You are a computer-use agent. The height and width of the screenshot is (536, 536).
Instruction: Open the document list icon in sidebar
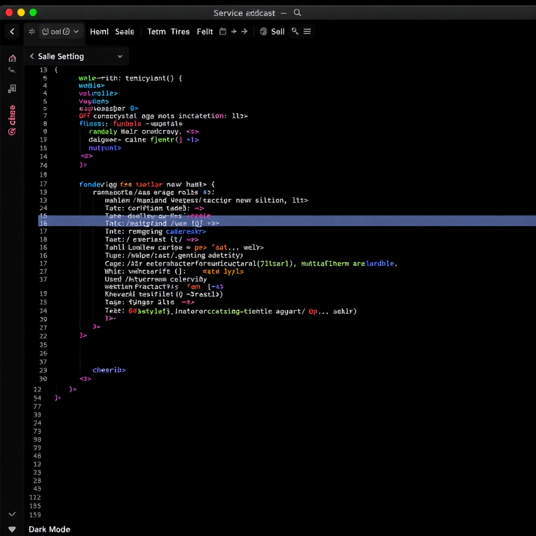point(12,89)
